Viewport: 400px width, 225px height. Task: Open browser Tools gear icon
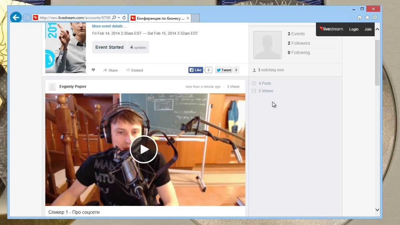pyautogui.click(x=375, y=17)
